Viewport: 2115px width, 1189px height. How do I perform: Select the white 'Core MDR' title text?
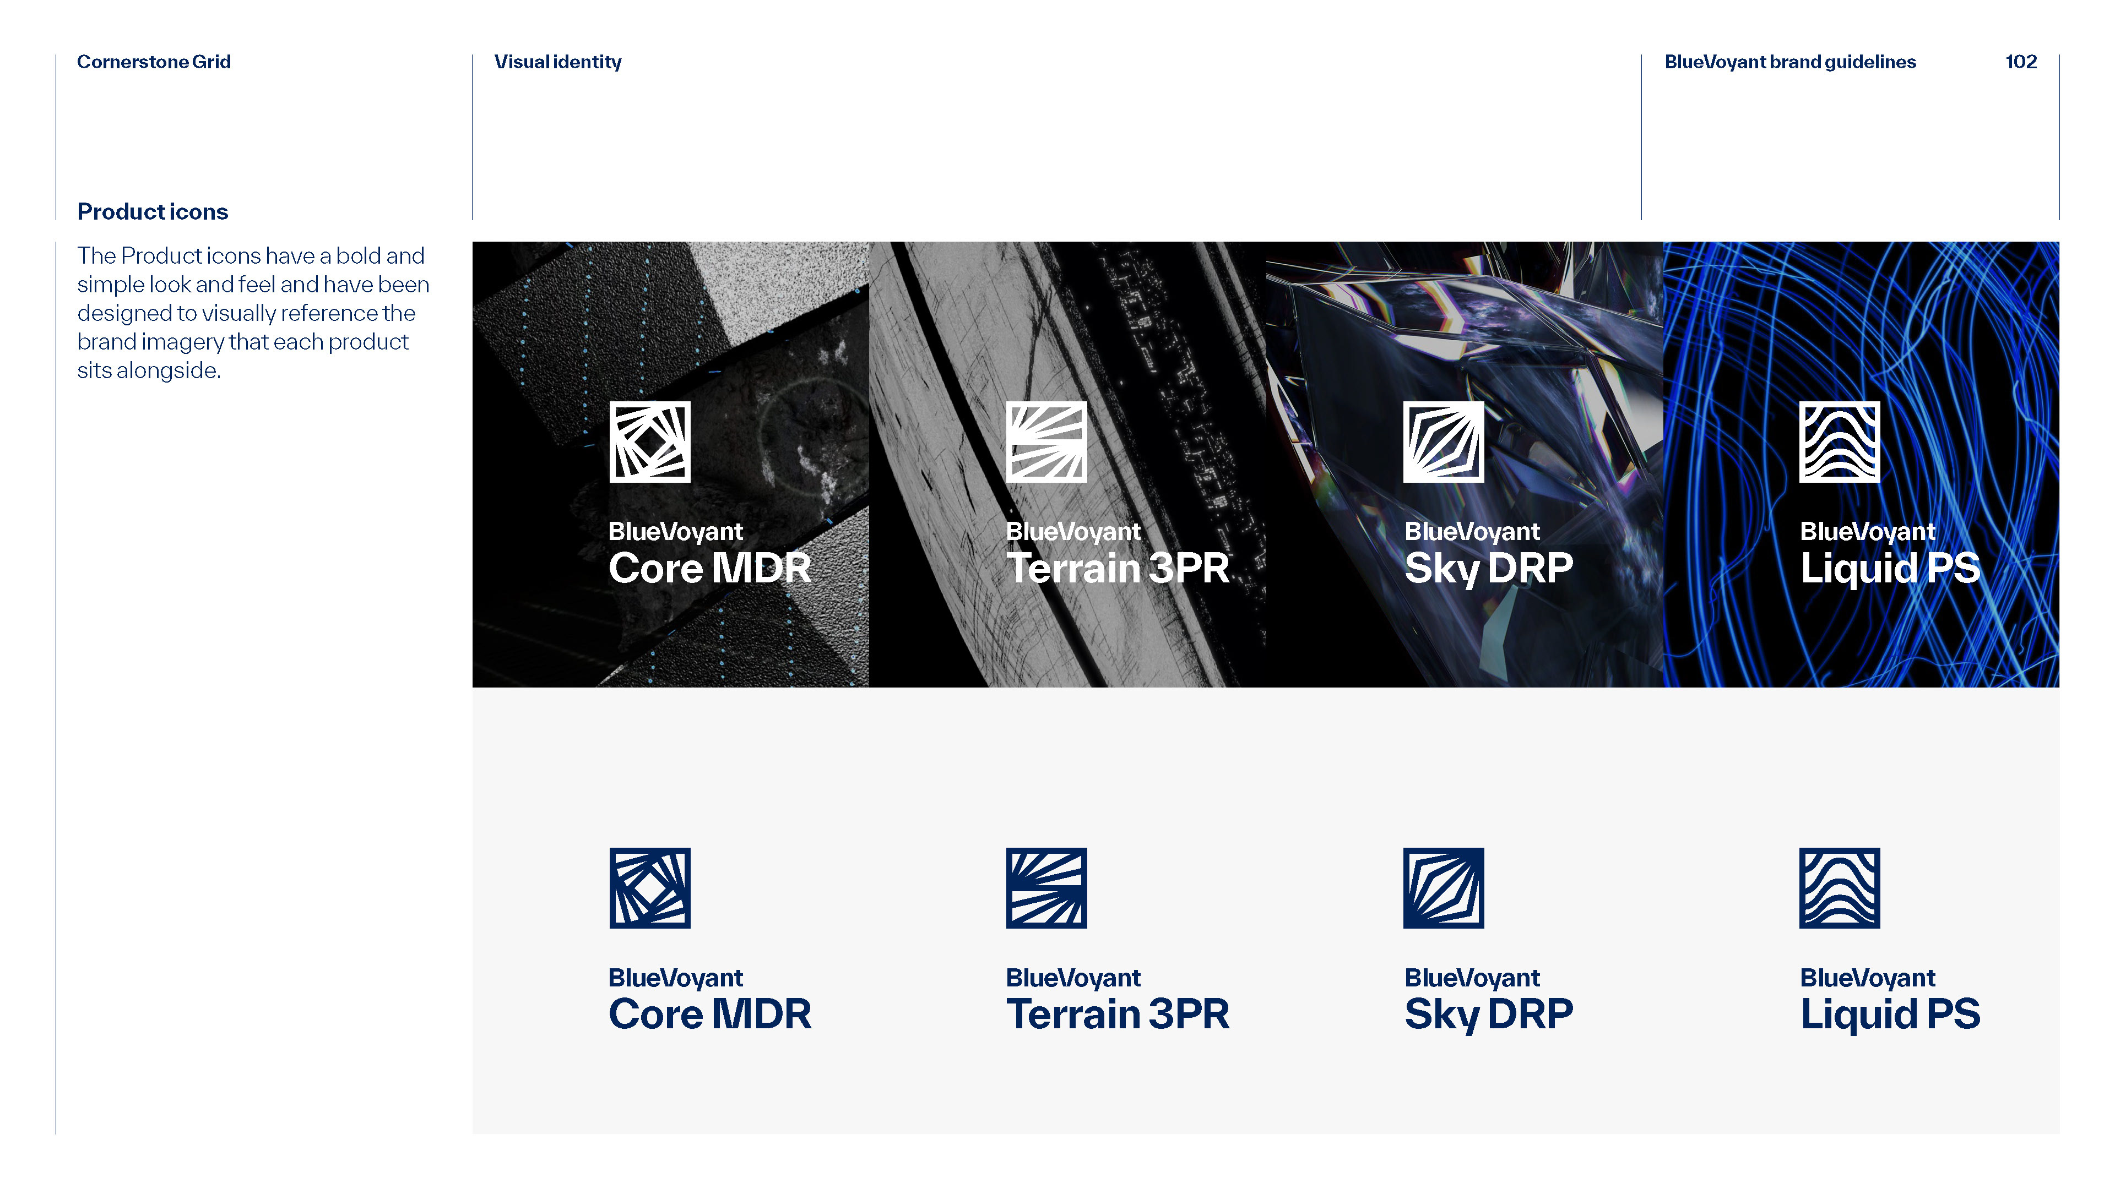[x=709, y=568]
